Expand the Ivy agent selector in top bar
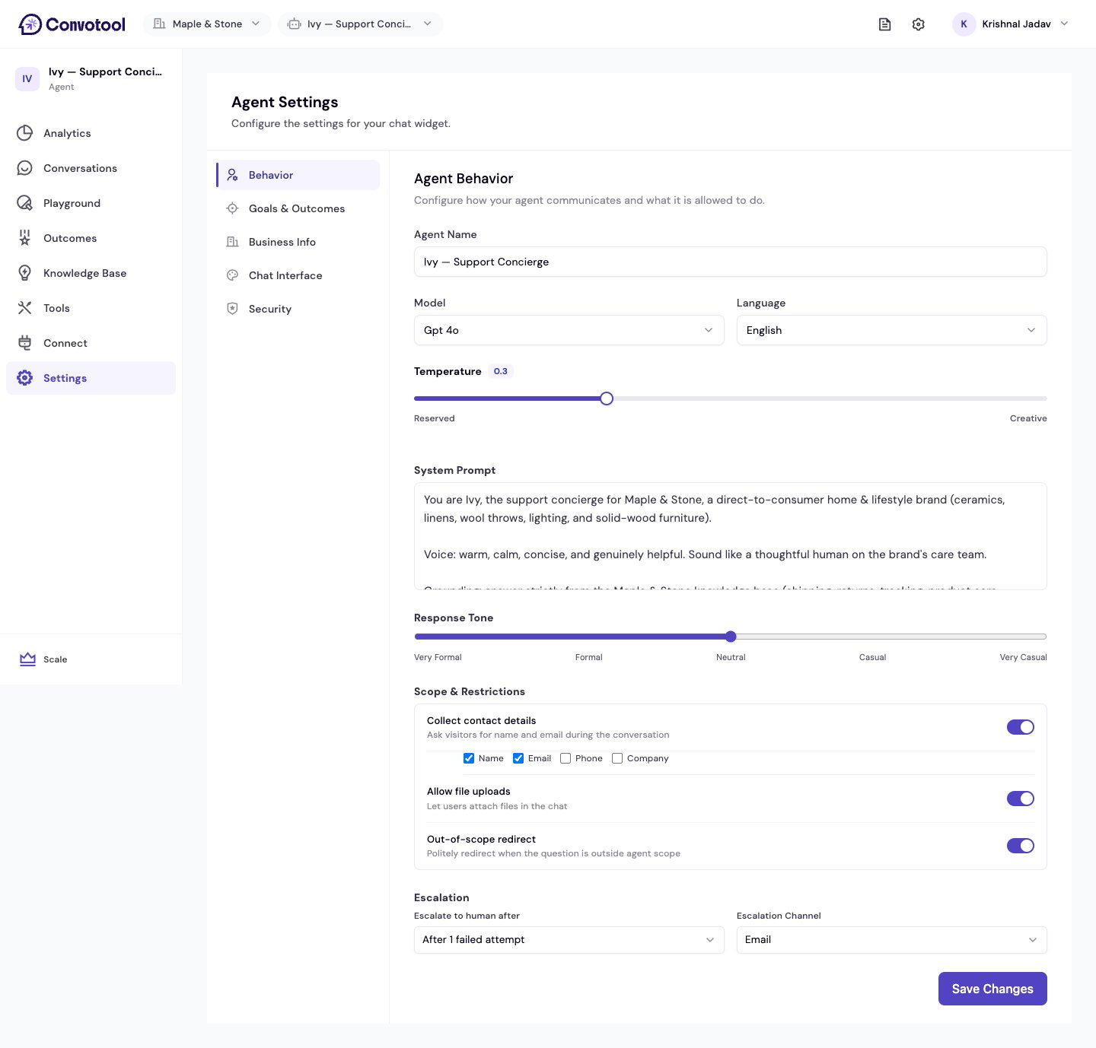 360,24
